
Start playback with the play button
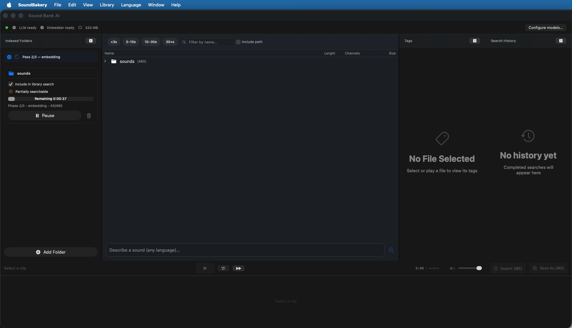point(205,268)
